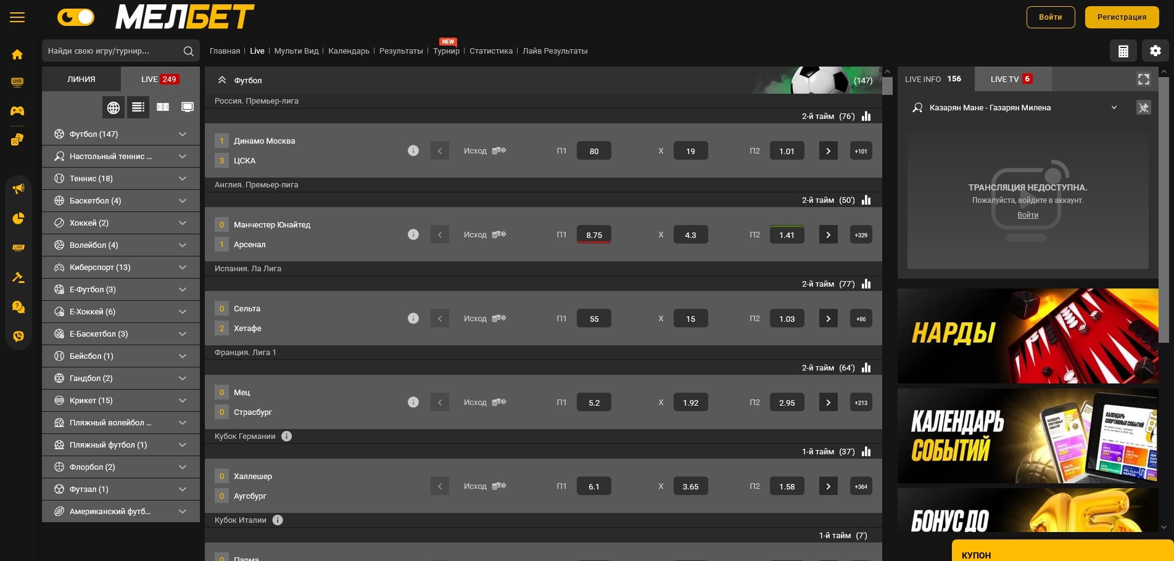Open the bet calculator icon
This screenshot has height=561, width=1174.
(1123, 51)
